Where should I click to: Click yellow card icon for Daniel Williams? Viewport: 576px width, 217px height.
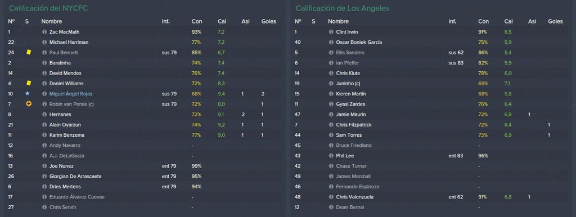[x=29, y=84]
